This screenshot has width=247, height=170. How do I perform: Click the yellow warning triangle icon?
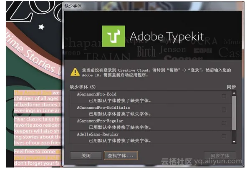(75, 72)
